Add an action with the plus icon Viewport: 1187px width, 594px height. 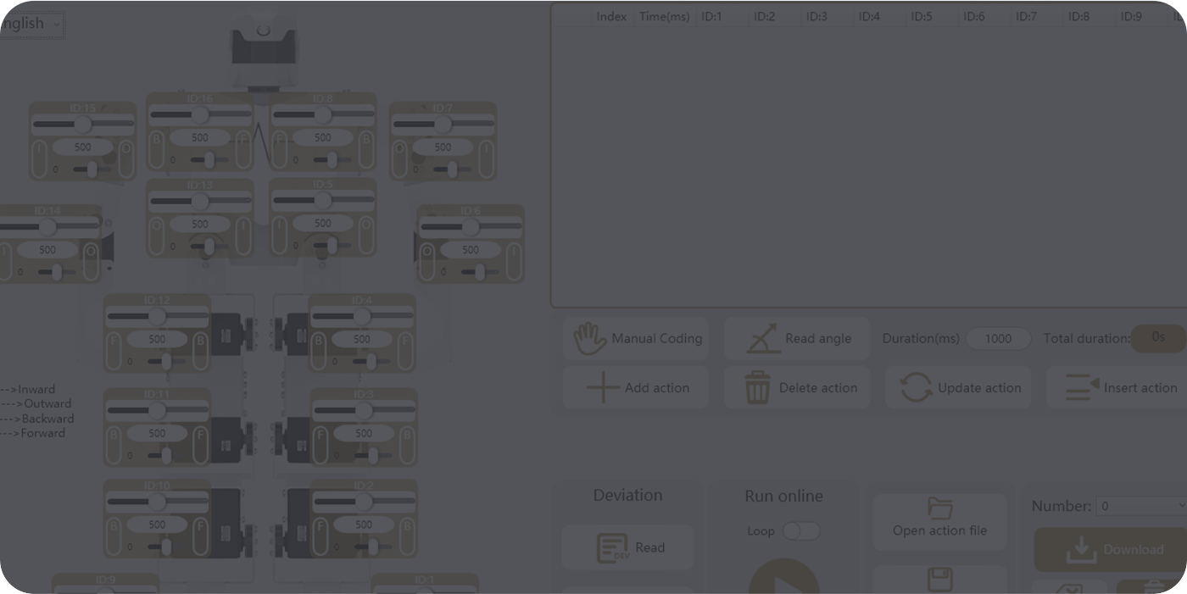point(636,388)
